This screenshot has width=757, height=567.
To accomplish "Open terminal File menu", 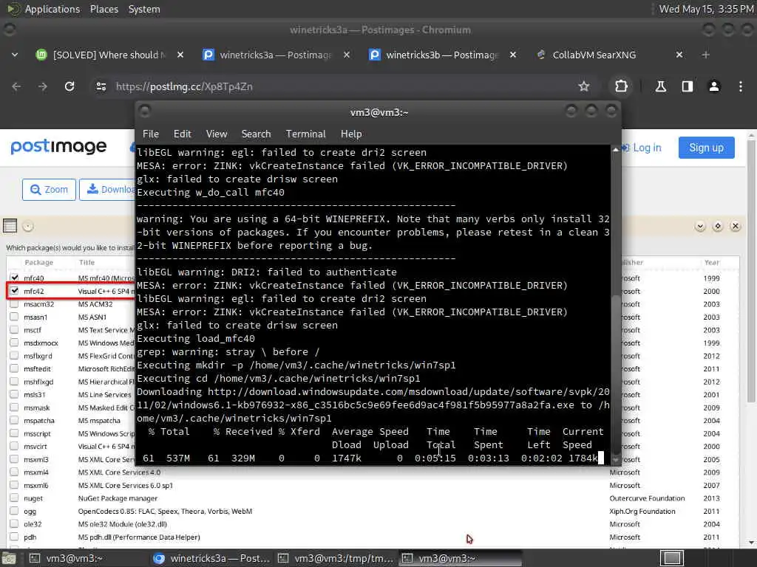I will tap(151, 134).
